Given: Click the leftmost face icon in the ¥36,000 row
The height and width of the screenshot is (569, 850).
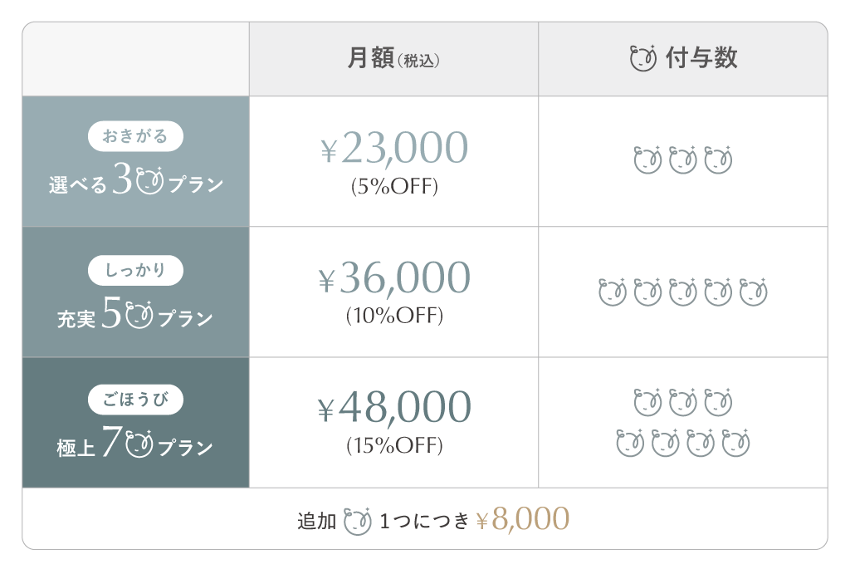Looking at the screenshot, I should (x=612, y=292).
